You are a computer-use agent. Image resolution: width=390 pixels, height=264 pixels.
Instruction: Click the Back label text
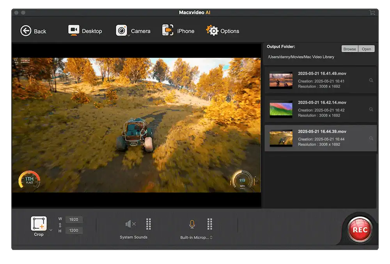pos(40,31)
